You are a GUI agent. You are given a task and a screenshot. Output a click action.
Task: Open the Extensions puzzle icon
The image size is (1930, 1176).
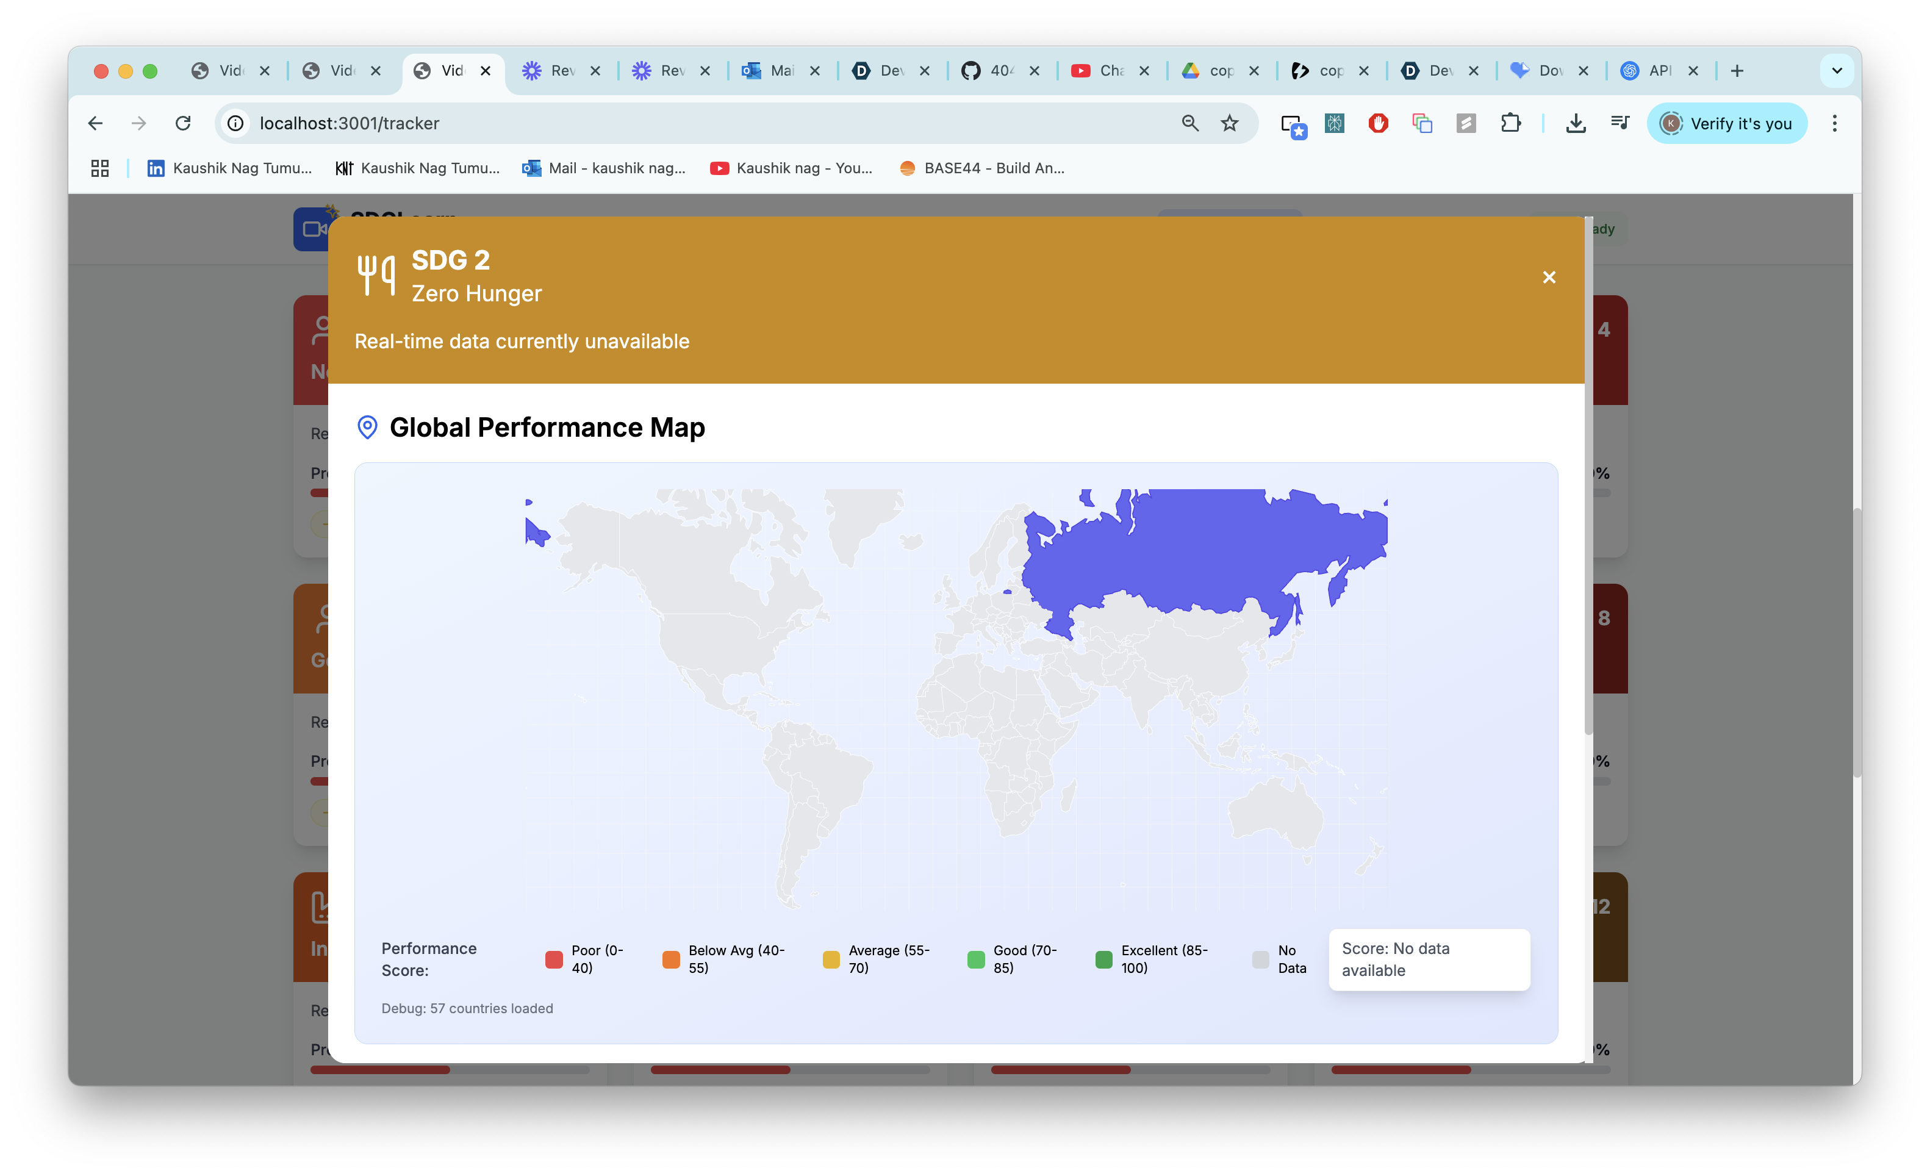(1510, 123)
